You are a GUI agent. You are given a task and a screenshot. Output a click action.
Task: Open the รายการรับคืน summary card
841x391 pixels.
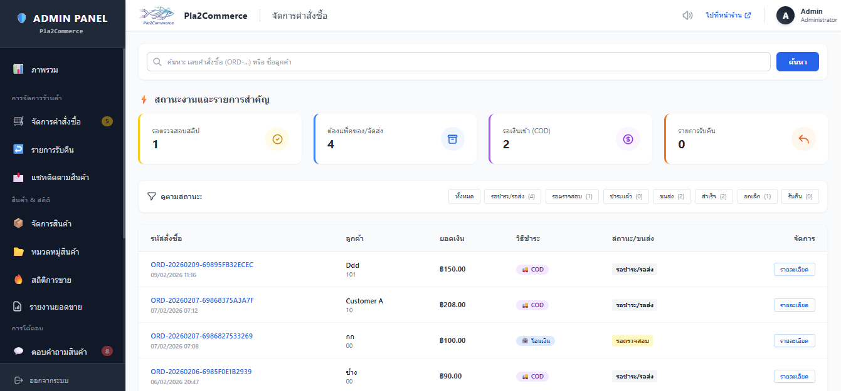(x=746, y=139)
